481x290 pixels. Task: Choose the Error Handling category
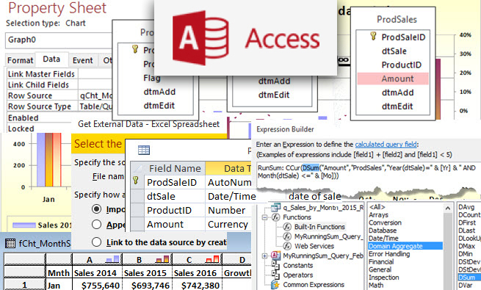pos(389,254)
